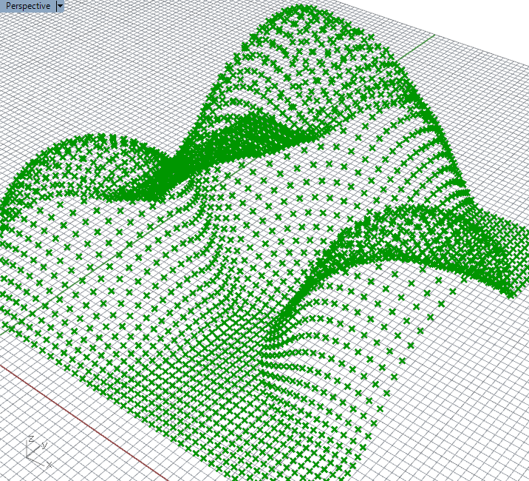Click the X label on the axes icon
The height and width of the screenshot is (481, 529).
49,465
